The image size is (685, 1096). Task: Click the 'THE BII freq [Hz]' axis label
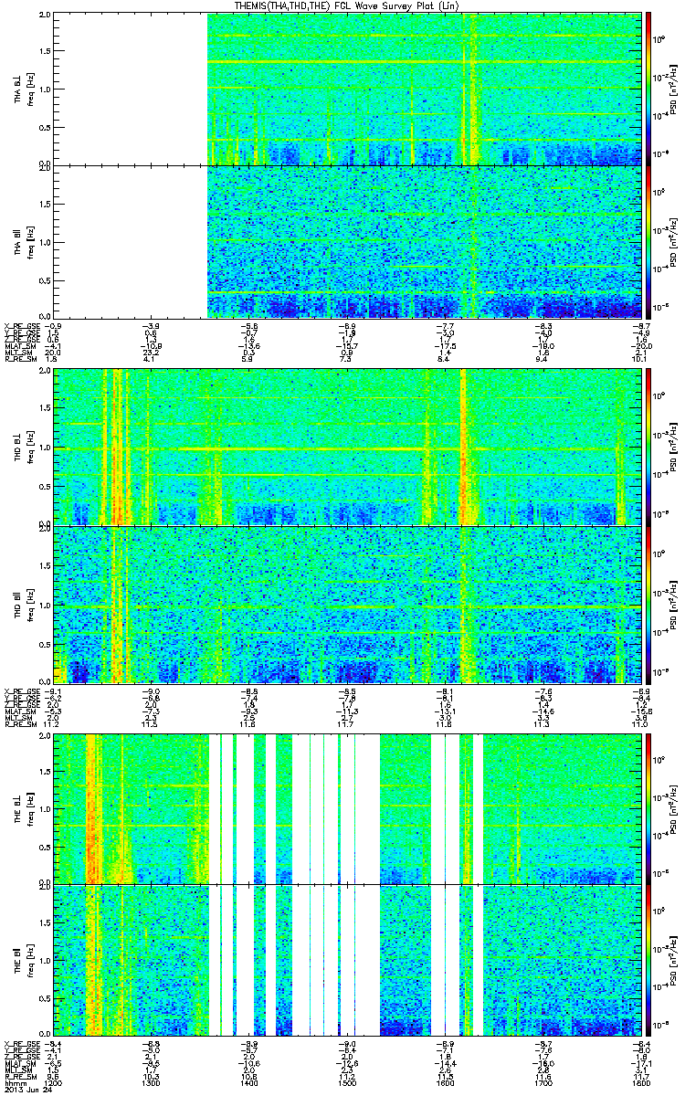click(x=23, y=960)
